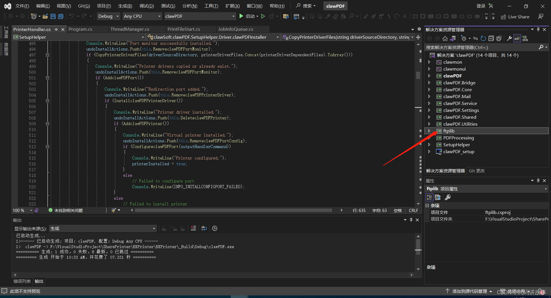Open the feedback person icon
The image size is (551, 298).
(541, 16)
